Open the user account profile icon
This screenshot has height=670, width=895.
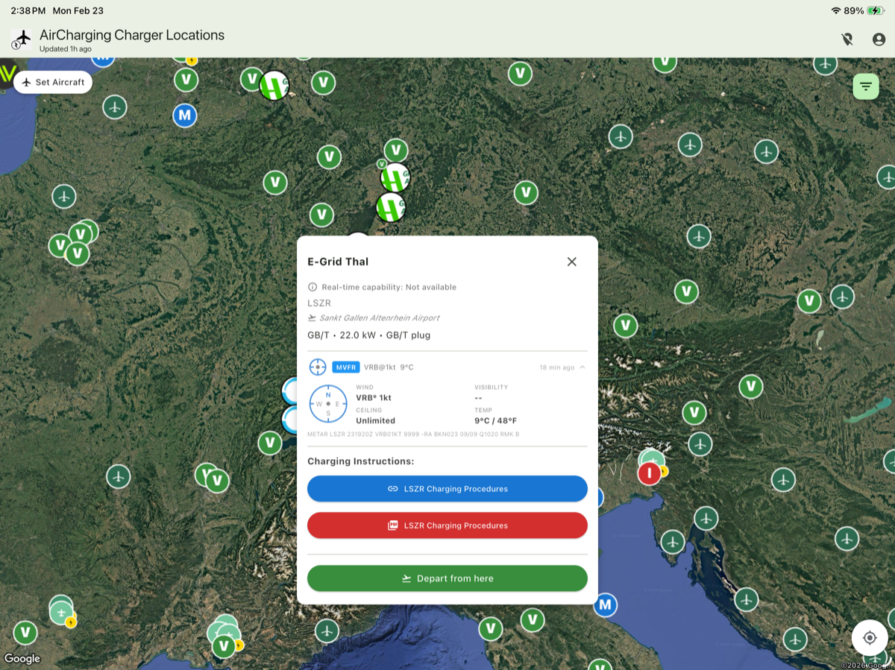tap(879, 39)
